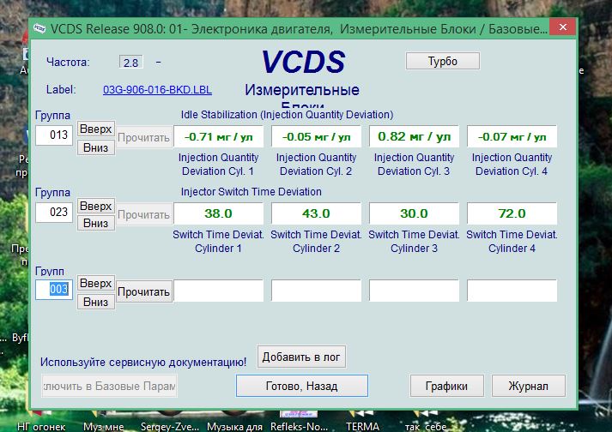Click Добавить в лог button
The image size is (612, 432).
click(x=304, y=357)
